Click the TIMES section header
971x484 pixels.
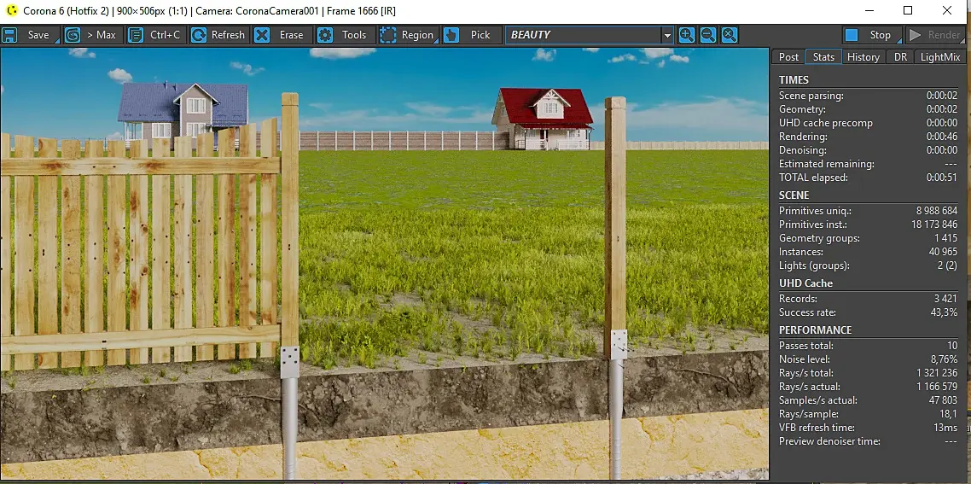(794, 80)
